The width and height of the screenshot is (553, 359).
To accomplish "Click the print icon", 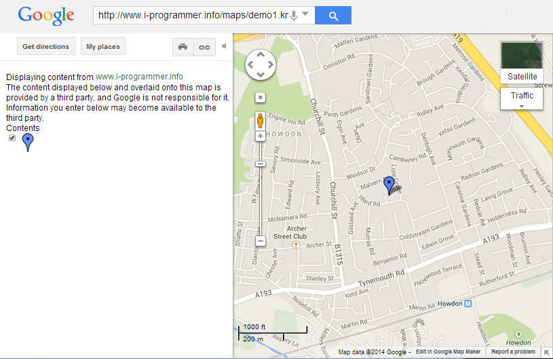I will pos(183,47).
